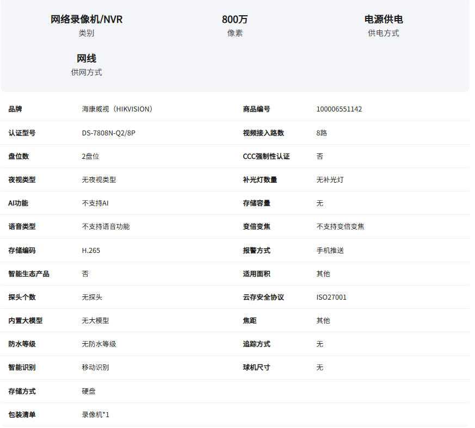The height and width of the screenshot is (428, 475).
Task: Click the 存储容量 row label
Action: (x=256, y=203)
